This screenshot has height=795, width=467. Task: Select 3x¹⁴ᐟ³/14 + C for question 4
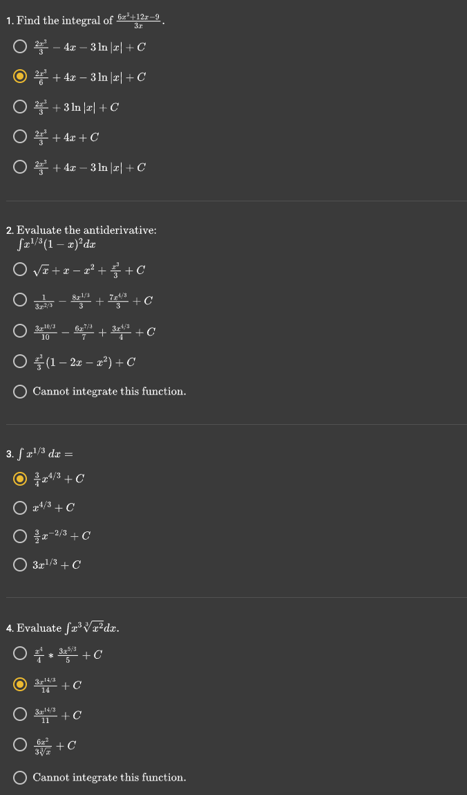[x=19, y=684]
